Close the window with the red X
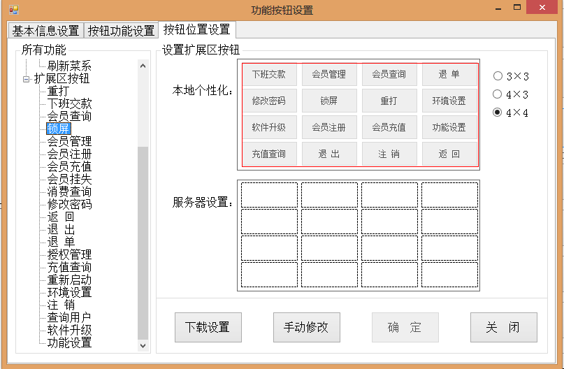Viewport: 564px width, 369px height. 542,8
